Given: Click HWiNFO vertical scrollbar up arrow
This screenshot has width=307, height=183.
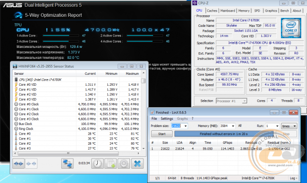Looking at the screenshot, I should pos(143,73).
